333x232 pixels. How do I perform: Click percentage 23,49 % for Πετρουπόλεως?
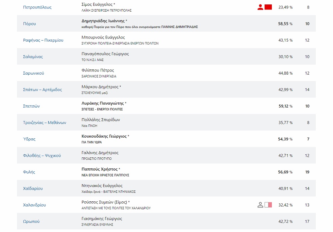pyautogui.click(x=285, y=7)
